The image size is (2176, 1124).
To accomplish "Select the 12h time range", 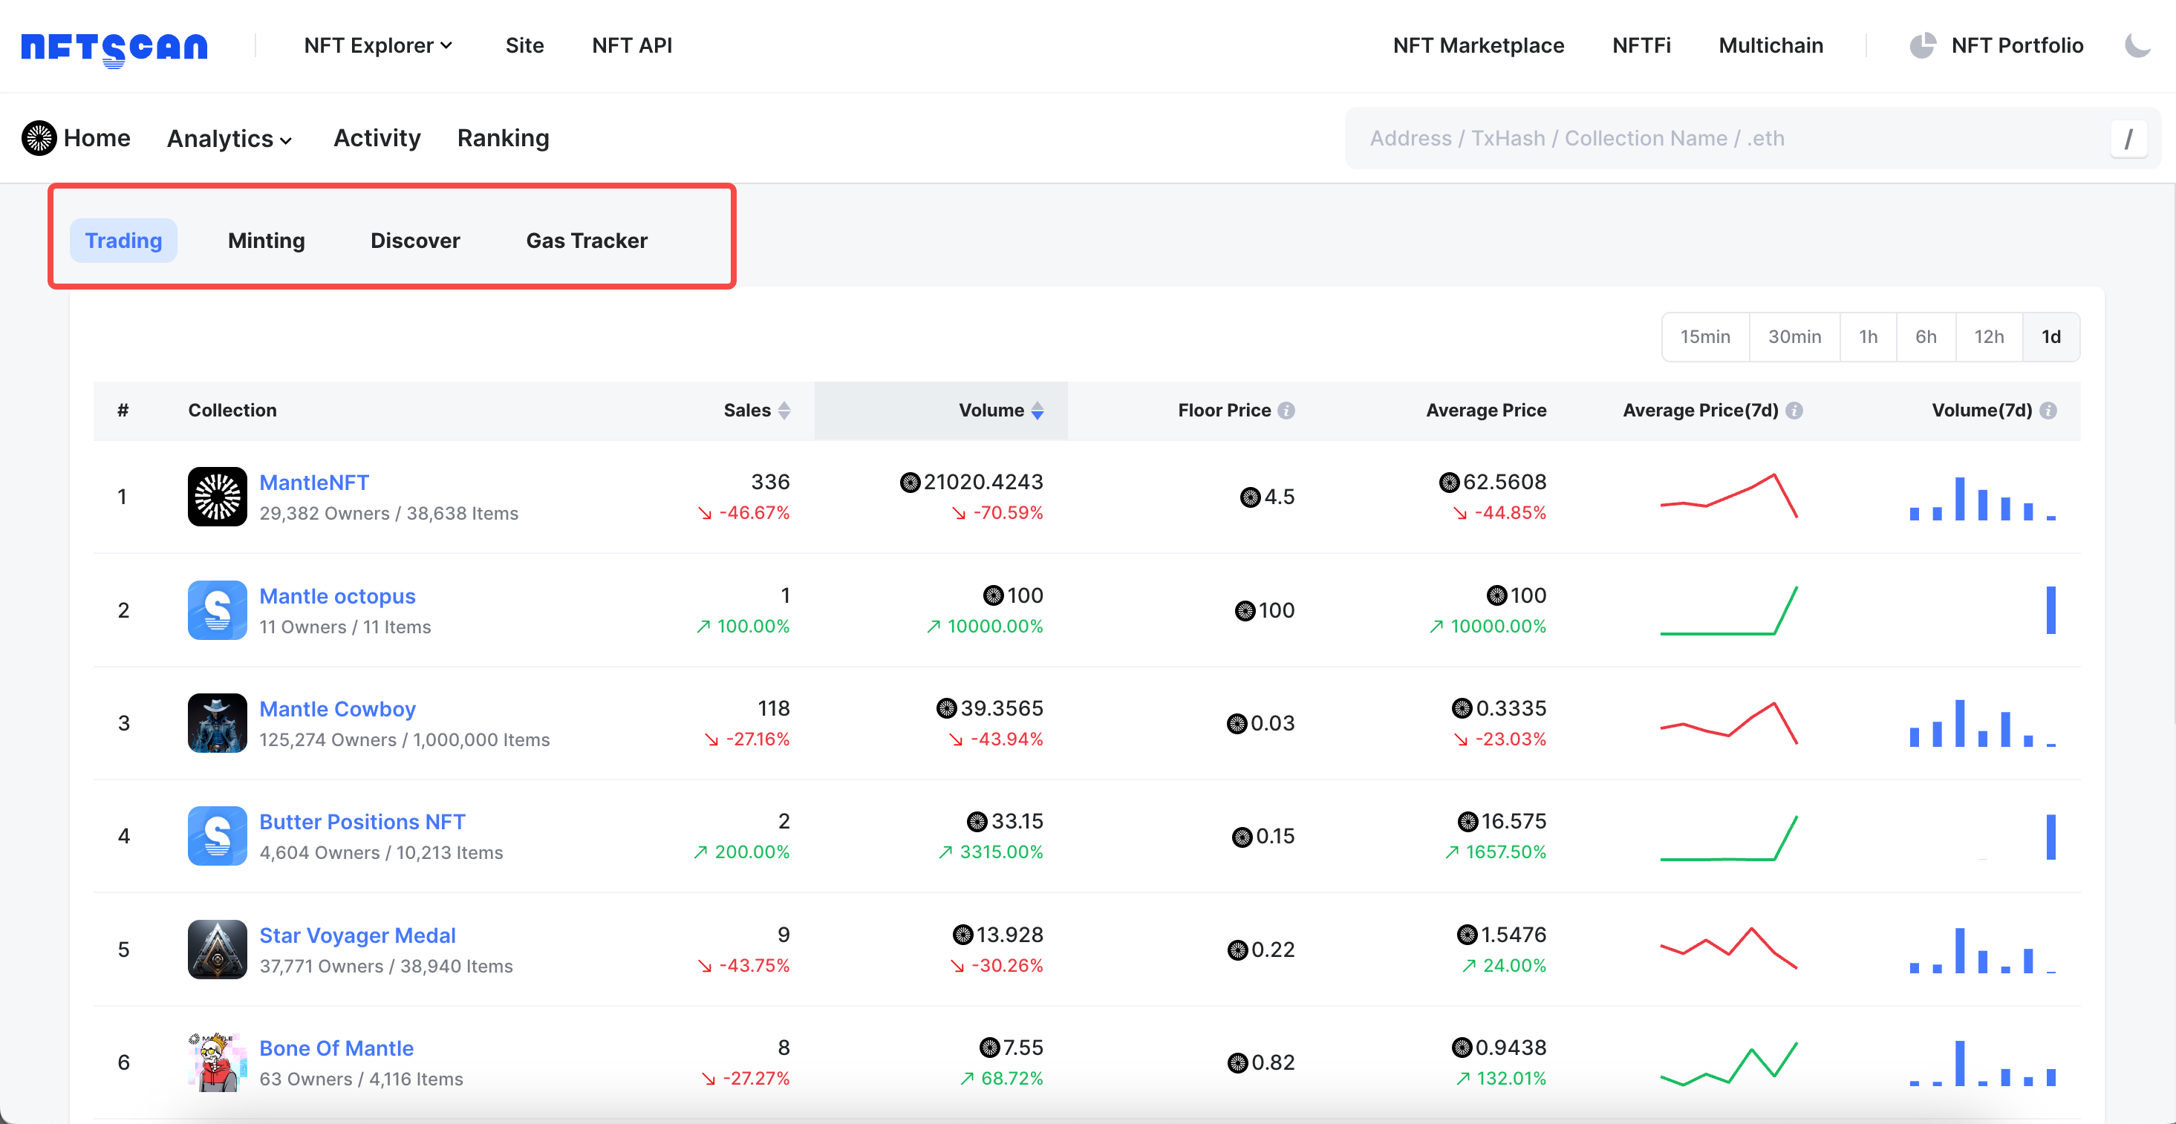I will pos(1988,337).
